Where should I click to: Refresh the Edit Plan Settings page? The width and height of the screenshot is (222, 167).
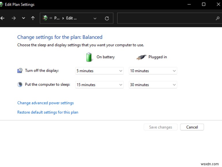(107, 18)
